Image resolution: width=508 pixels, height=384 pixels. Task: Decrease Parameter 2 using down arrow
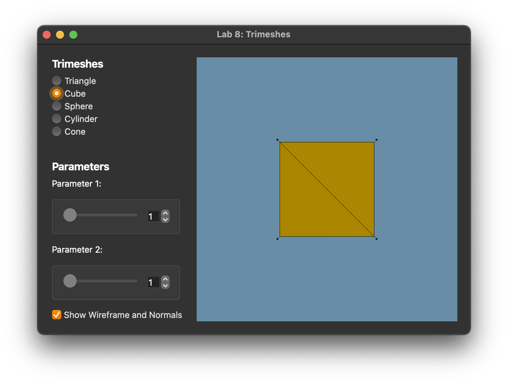(165, 286)
